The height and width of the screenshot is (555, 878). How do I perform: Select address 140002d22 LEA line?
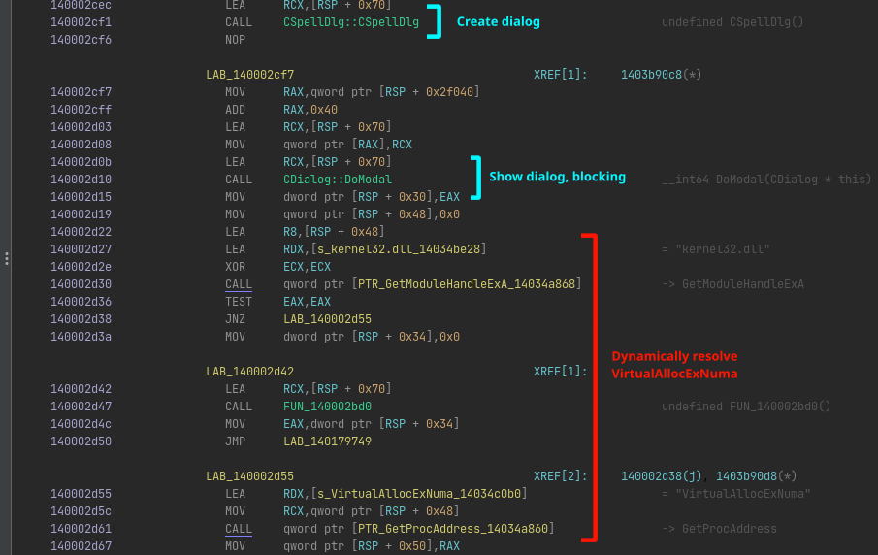[x=81, y=232]
